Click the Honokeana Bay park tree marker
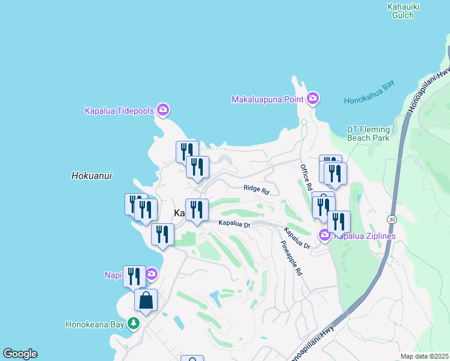Viewport: 450px width, 361px height. click(134, 324)
